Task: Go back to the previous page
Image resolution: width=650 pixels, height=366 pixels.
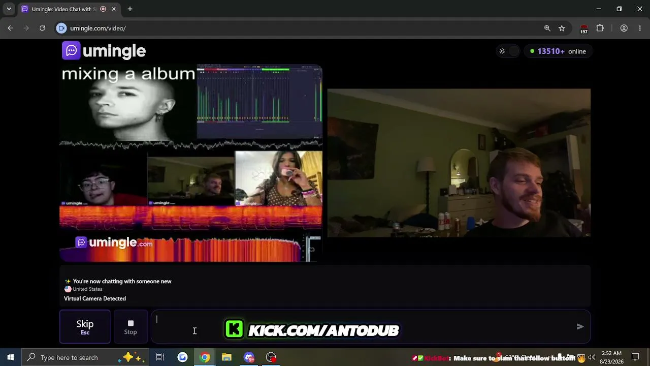Action: [x=10, y=28]
